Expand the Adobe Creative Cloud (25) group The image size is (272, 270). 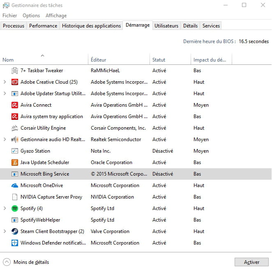tap(5, 82)
